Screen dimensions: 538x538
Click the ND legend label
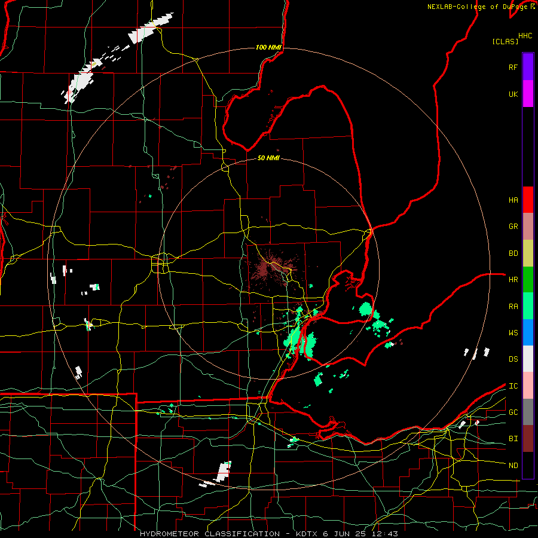(x=513, y=466)
